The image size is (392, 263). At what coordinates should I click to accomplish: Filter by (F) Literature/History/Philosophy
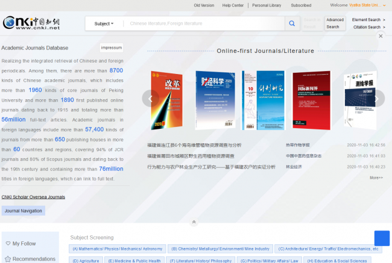coord(200,260)
